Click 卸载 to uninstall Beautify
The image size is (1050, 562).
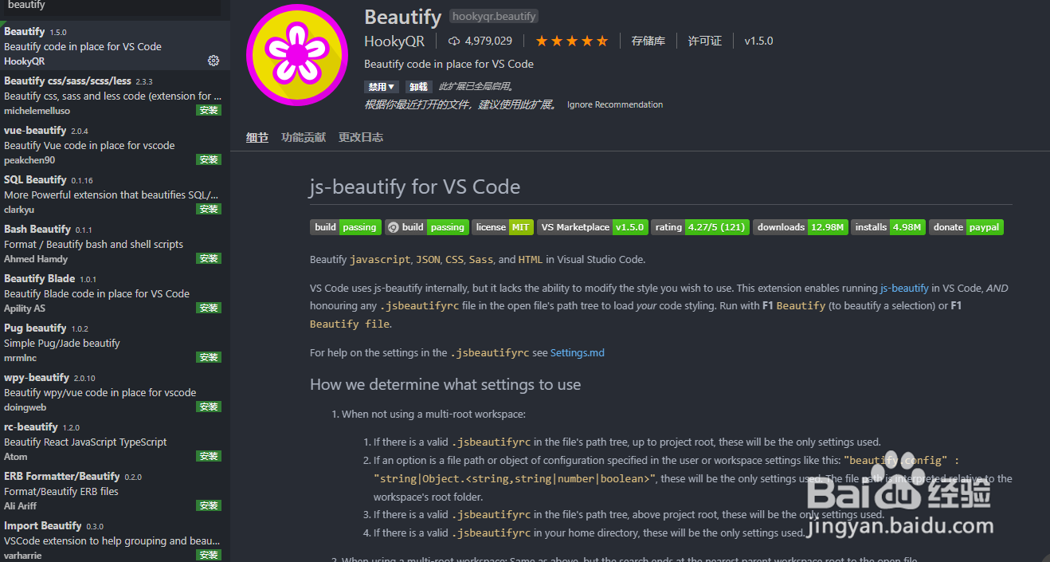coord(417,87)
